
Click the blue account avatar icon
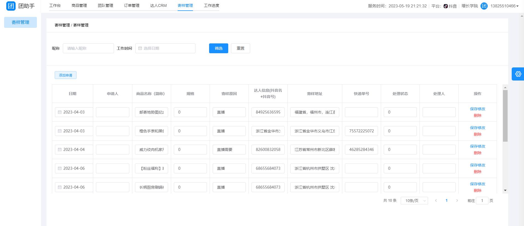tap(484, 6)
